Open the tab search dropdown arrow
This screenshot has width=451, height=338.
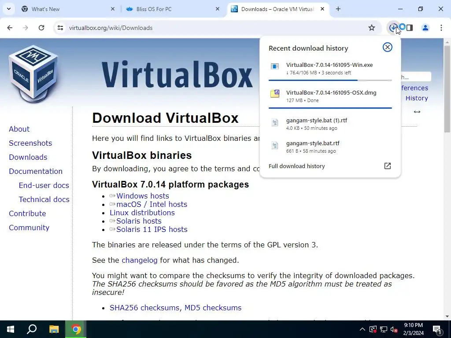[9, 9]
